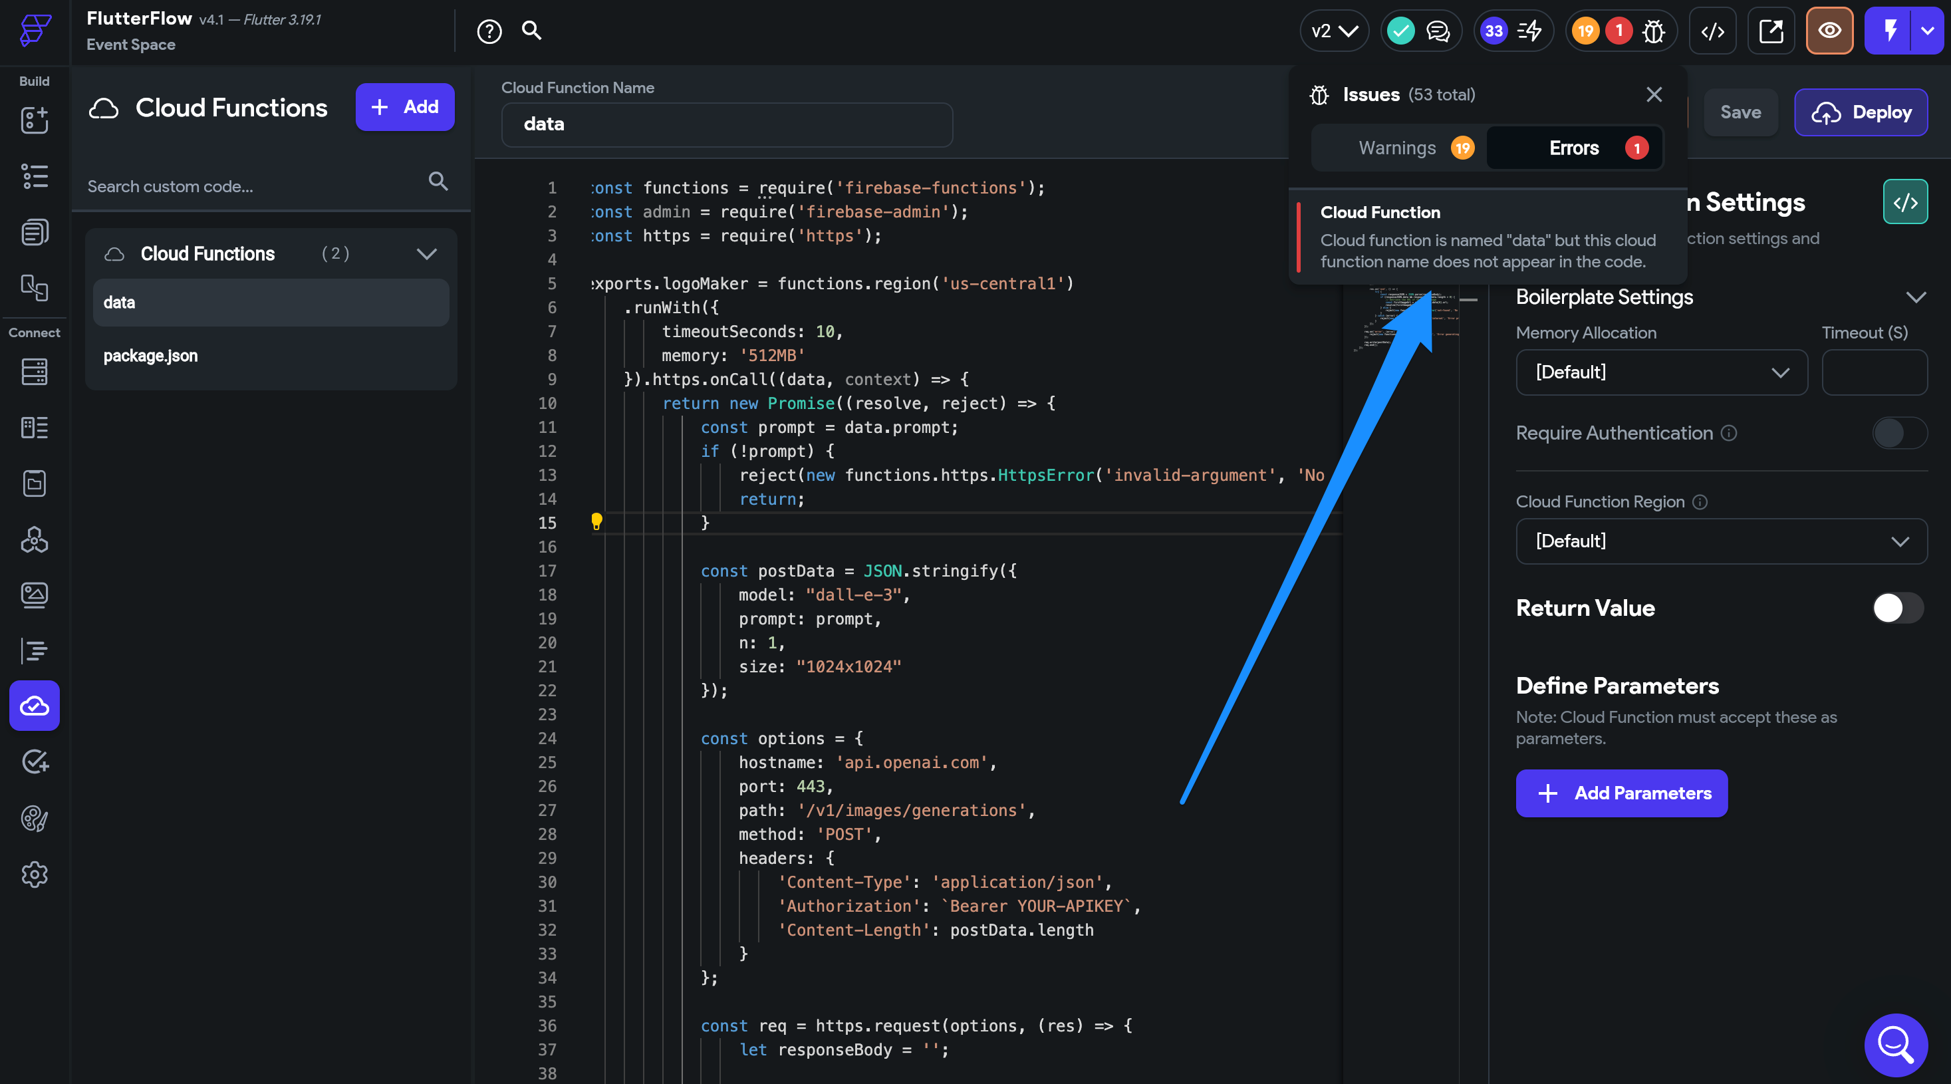
Task: Open the Storyboard pages icon in sidebar
Action: pyautogui.click(x=34, y=232)
